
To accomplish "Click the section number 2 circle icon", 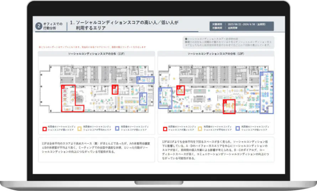I will click(x=38, y=26).
